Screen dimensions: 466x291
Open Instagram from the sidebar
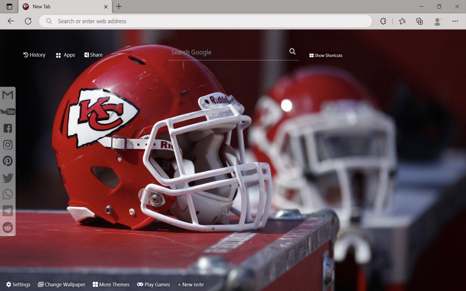pyautogui.click(x=8, y=145)
